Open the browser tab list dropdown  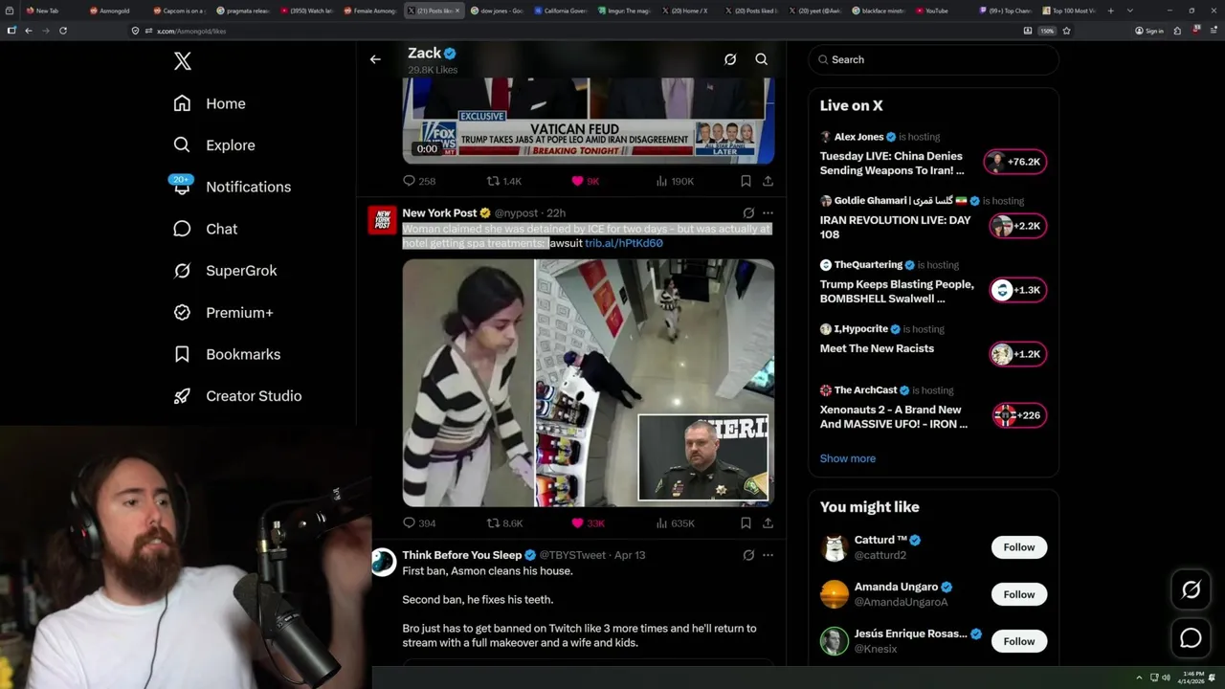(1130, 11)
